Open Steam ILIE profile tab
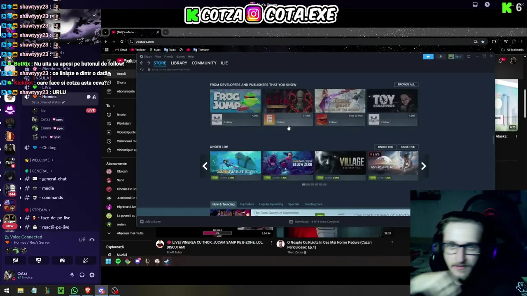The image size is (527, 296). pos(224,63)
